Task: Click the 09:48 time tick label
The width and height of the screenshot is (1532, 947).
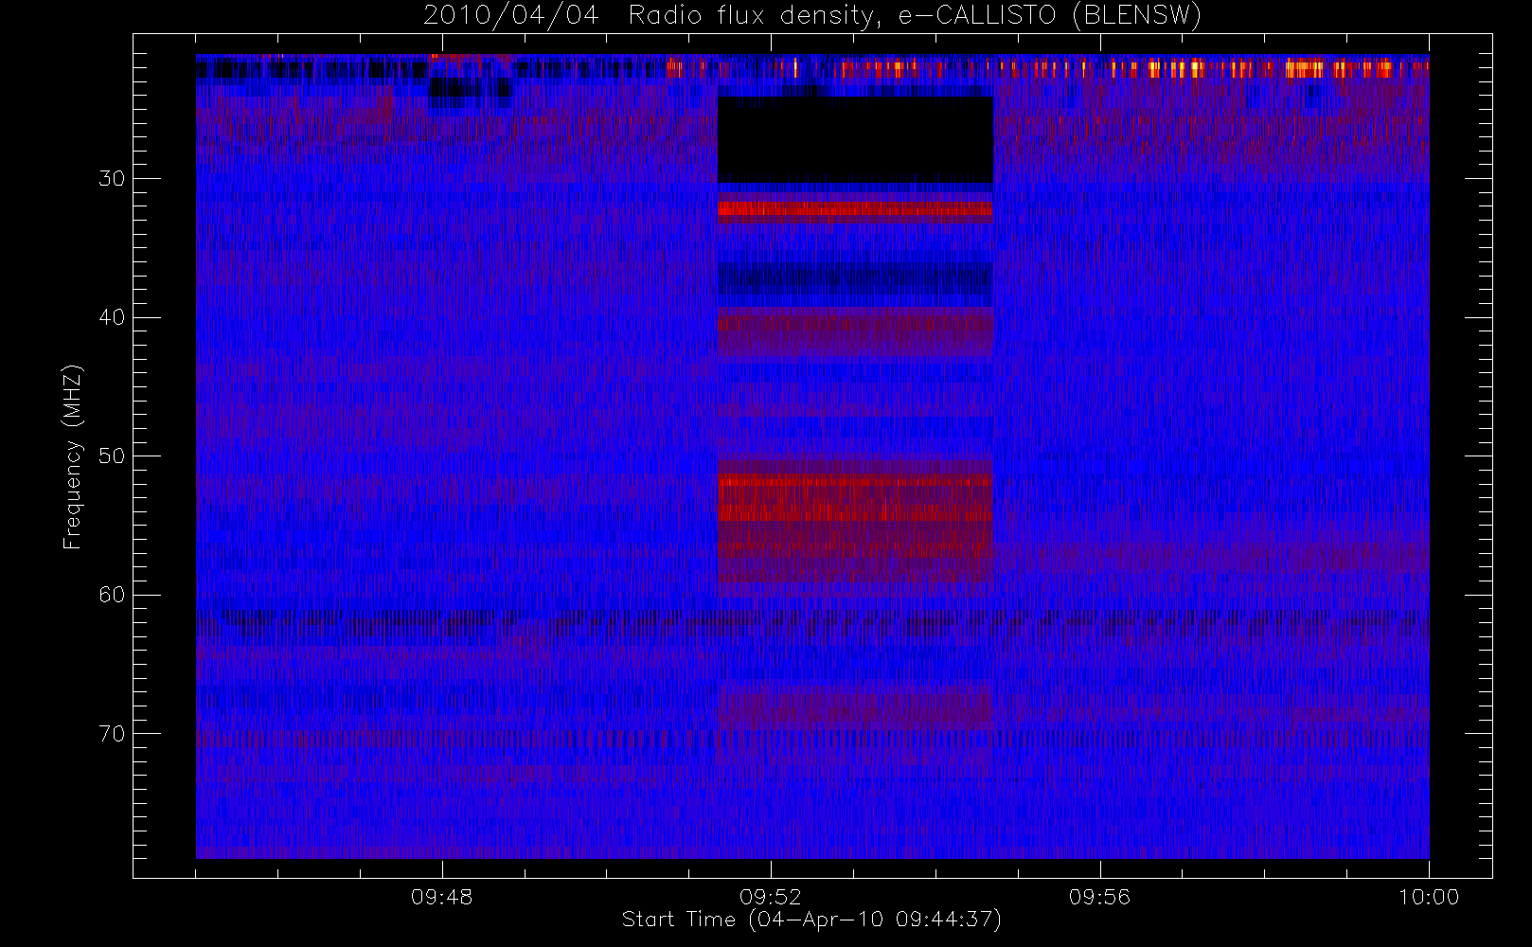Action: [x=442, y=897]
